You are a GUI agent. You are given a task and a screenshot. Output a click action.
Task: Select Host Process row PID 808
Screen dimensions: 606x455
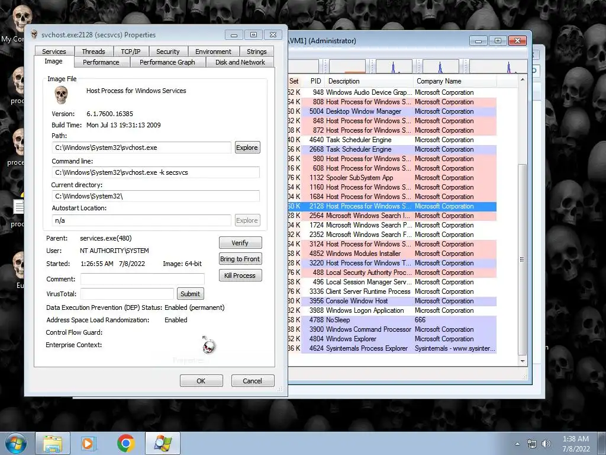(x=392, y=102)
